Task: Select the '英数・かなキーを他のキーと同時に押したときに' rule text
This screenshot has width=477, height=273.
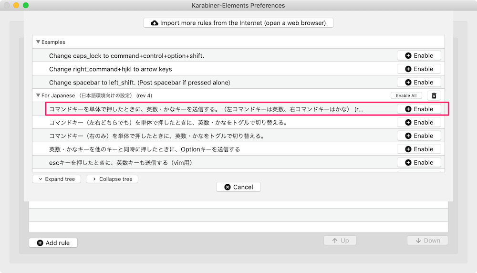Action: click(x=145, y=149)
